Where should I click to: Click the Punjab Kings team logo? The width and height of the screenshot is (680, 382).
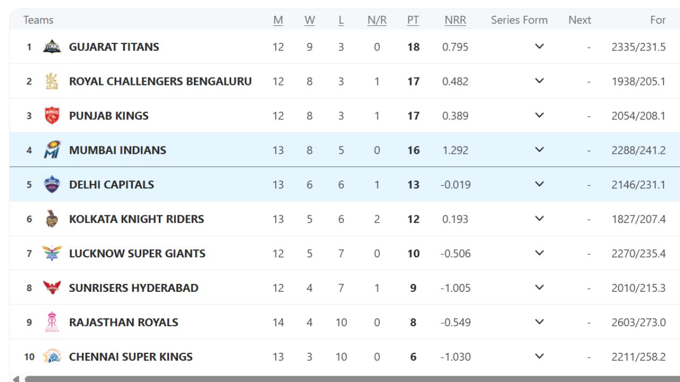tap(52, 116)
